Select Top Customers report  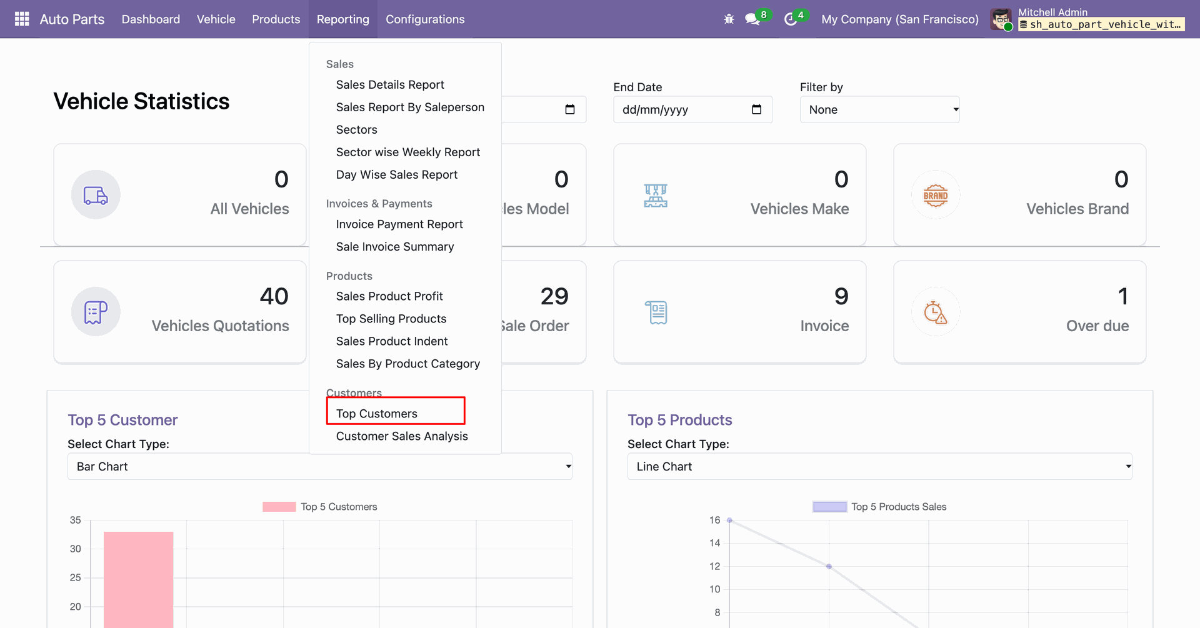377,414
